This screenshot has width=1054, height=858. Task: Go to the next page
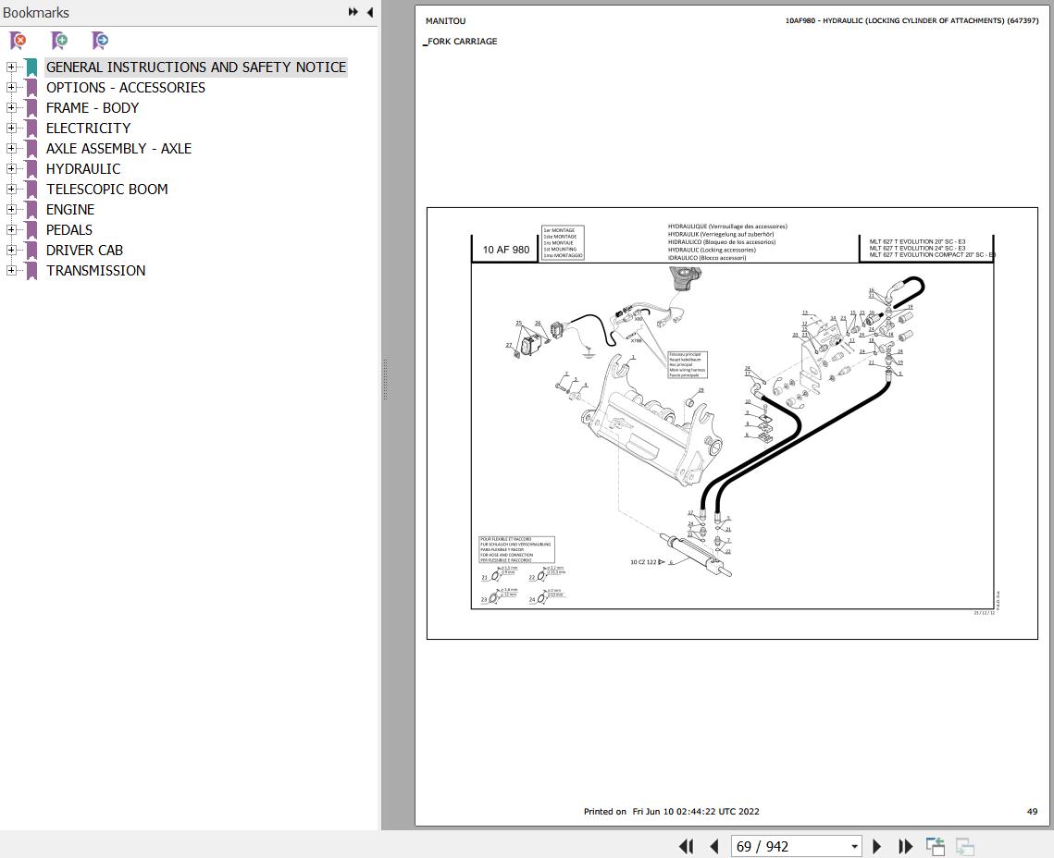coord(876,847)
